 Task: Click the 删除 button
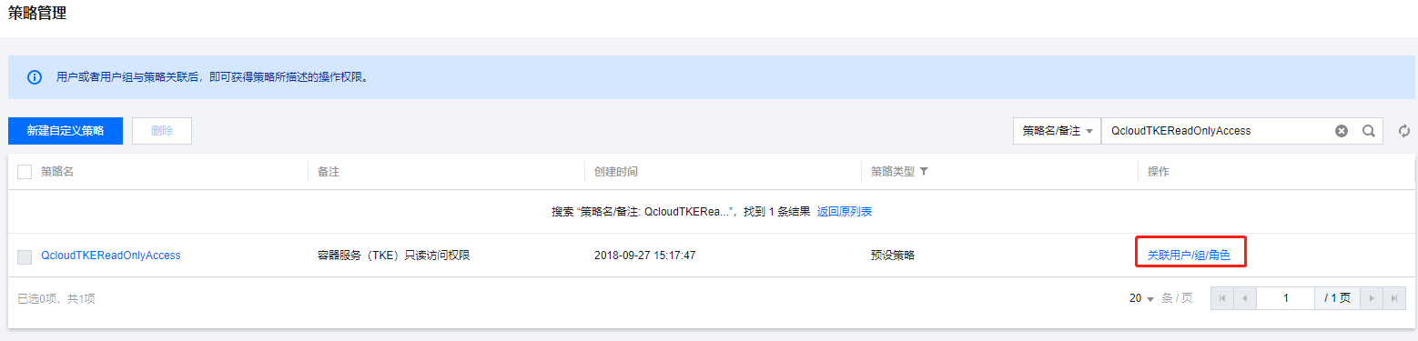[x=162, y=131]
